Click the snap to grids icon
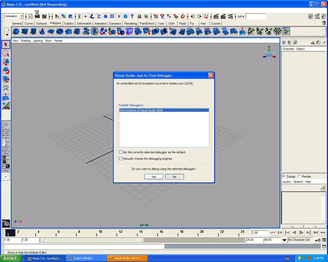This screenshot has width=328, height=262. tap(156, 16)
